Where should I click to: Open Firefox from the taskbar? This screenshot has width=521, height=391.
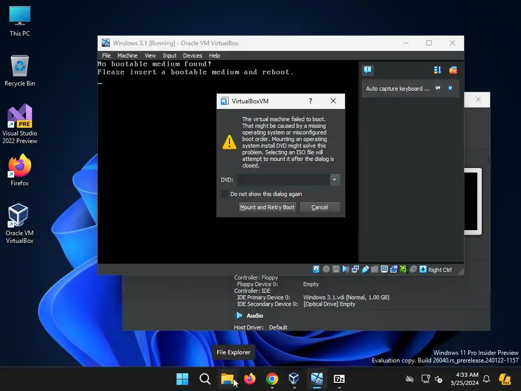(x=249, y=379)
